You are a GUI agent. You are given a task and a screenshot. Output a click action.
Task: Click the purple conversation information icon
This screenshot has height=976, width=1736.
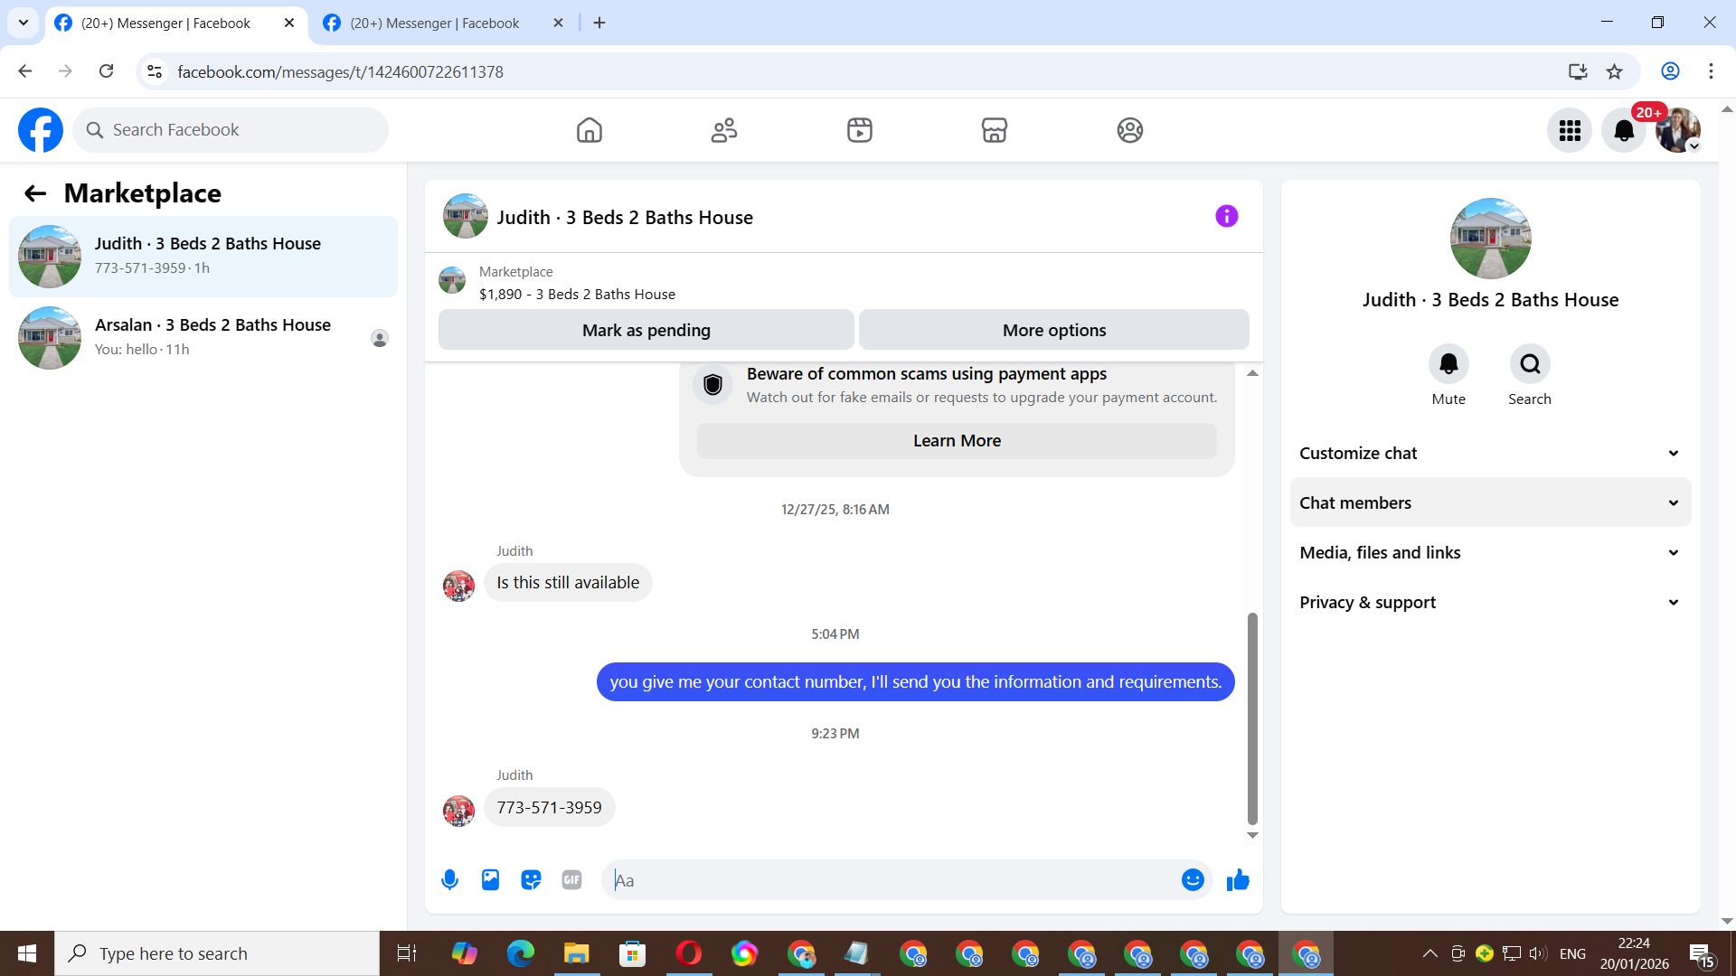1226,216
